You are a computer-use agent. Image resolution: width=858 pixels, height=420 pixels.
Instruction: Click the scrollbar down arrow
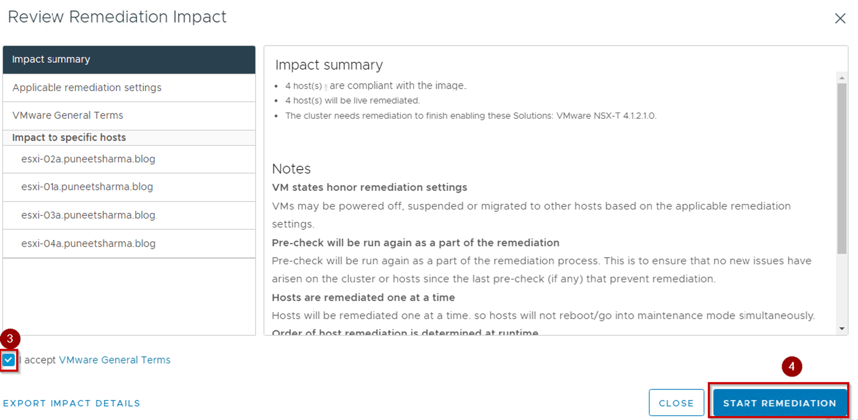[x=842, y=329]
